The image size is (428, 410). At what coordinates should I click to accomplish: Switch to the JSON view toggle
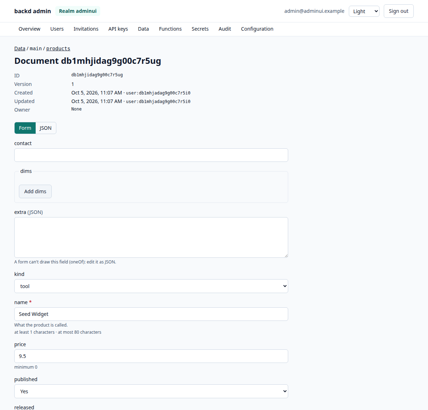(46, 128)
